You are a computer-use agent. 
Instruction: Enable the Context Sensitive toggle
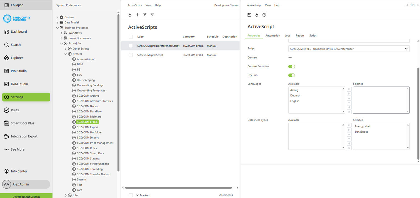point(291,66)
